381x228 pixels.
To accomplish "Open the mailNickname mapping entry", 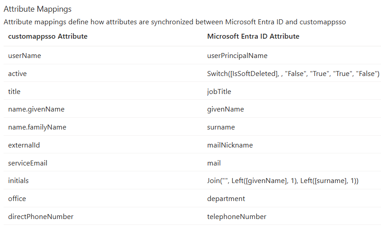I will click(x=230, y=145).
